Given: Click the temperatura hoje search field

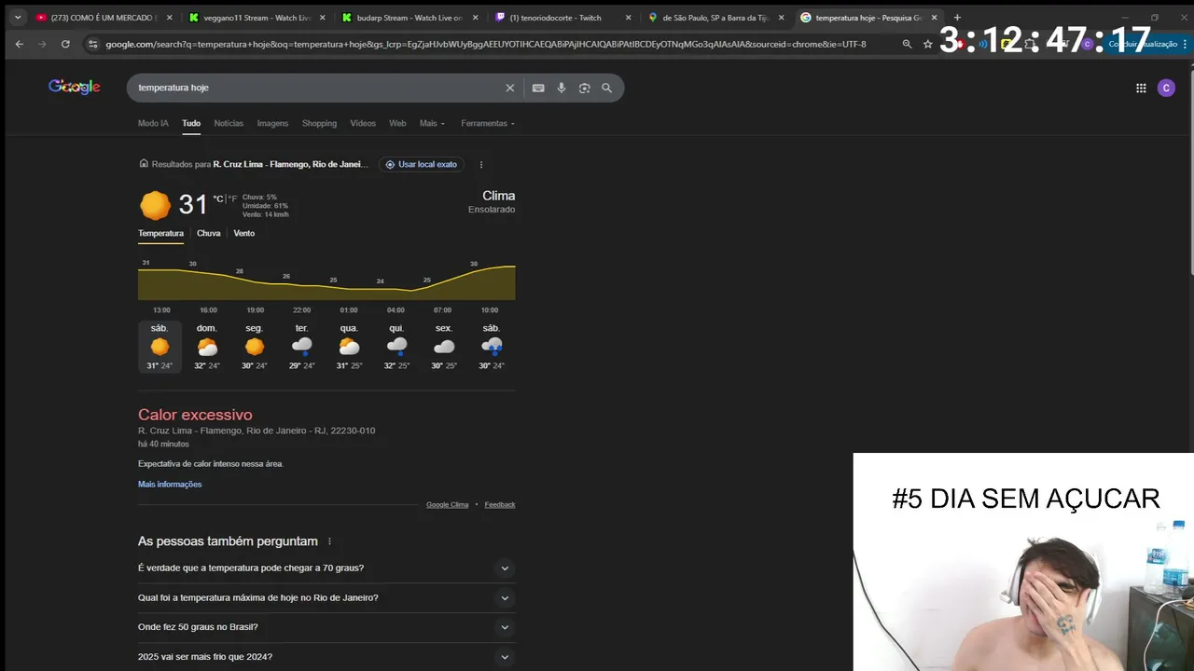Looking at the screenshot, I should click(x=317, y=88).
